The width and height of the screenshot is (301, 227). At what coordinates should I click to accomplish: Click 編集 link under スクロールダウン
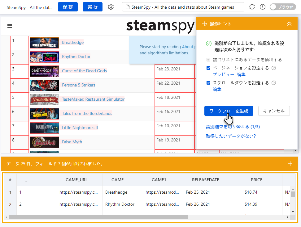click(x=217, y=89)
